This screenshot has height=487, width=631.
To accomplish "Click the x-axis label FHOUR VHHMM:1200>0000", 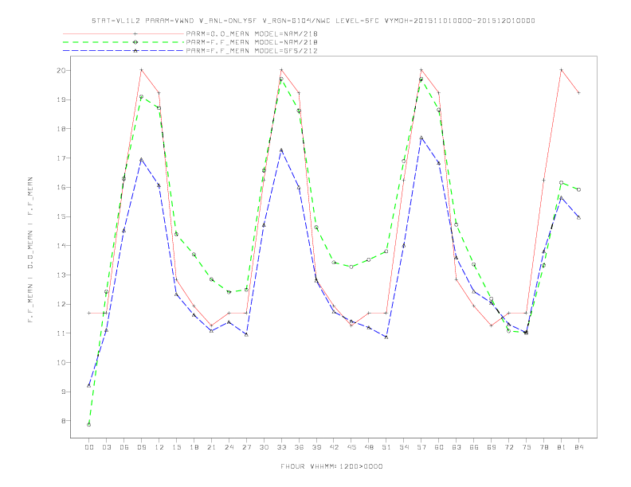I will coord(331,466).
